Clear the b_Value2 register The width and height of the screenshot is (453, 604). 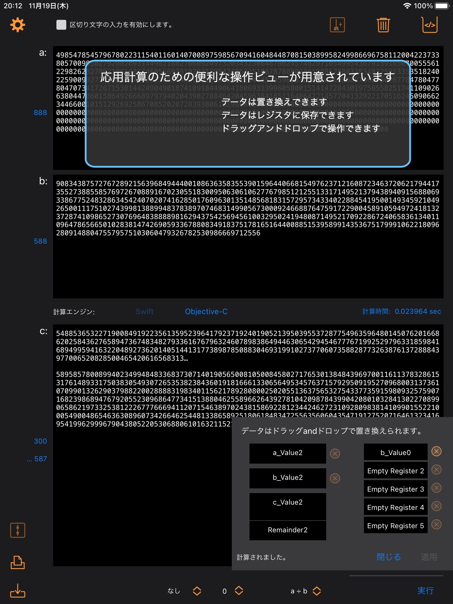[x=335, y=478]
